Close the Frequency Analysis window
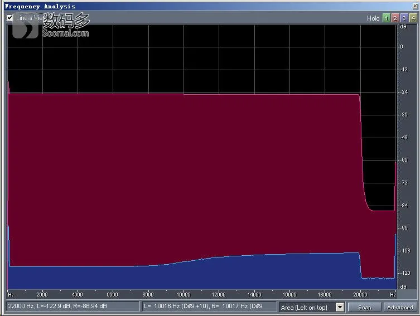The height and width of the screenshot is (316, 420). [x=415, y=6]
